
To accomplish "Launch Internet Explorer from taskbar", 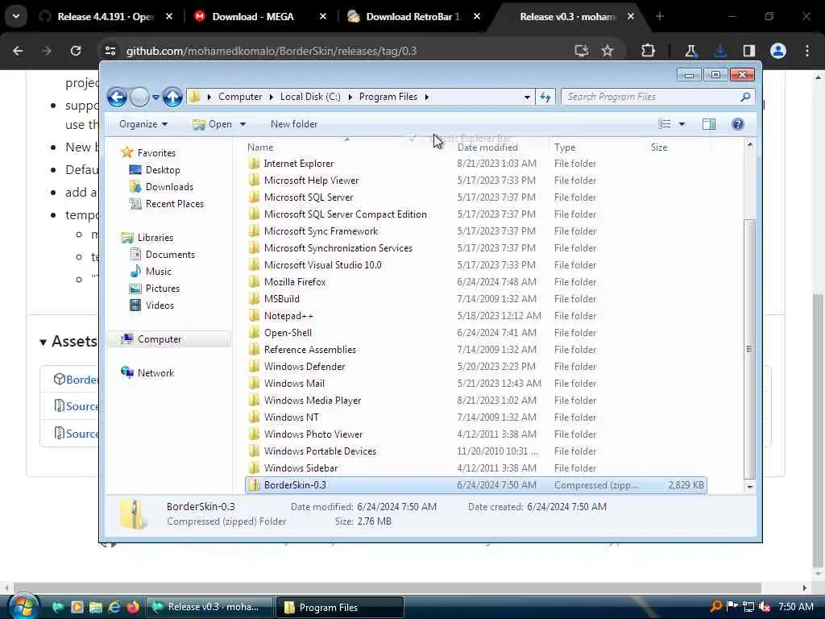I will click(x=114, y=608).
